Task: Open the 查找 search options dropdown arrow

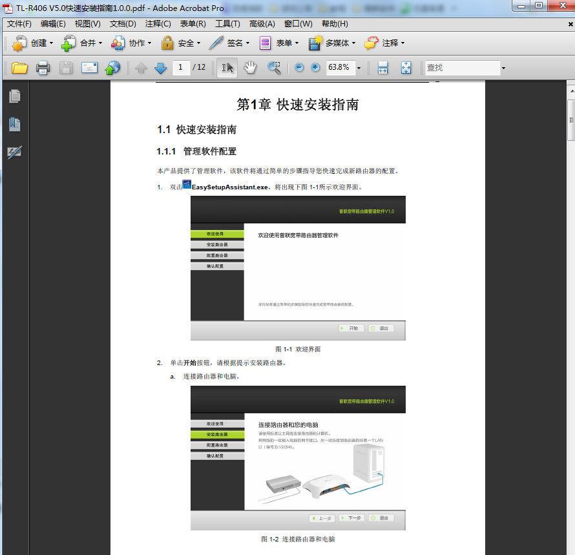Action: pyautogui.click(x=503, y=68)
